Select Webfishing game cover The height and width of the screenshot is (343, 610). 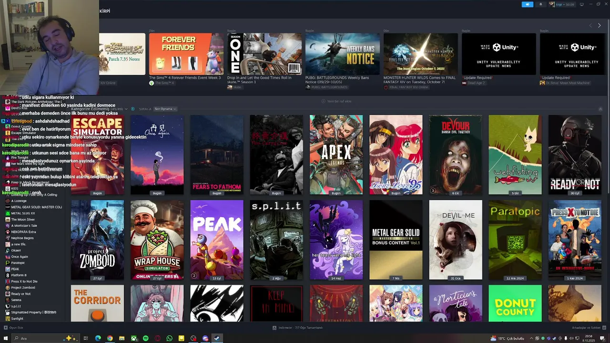515,154
